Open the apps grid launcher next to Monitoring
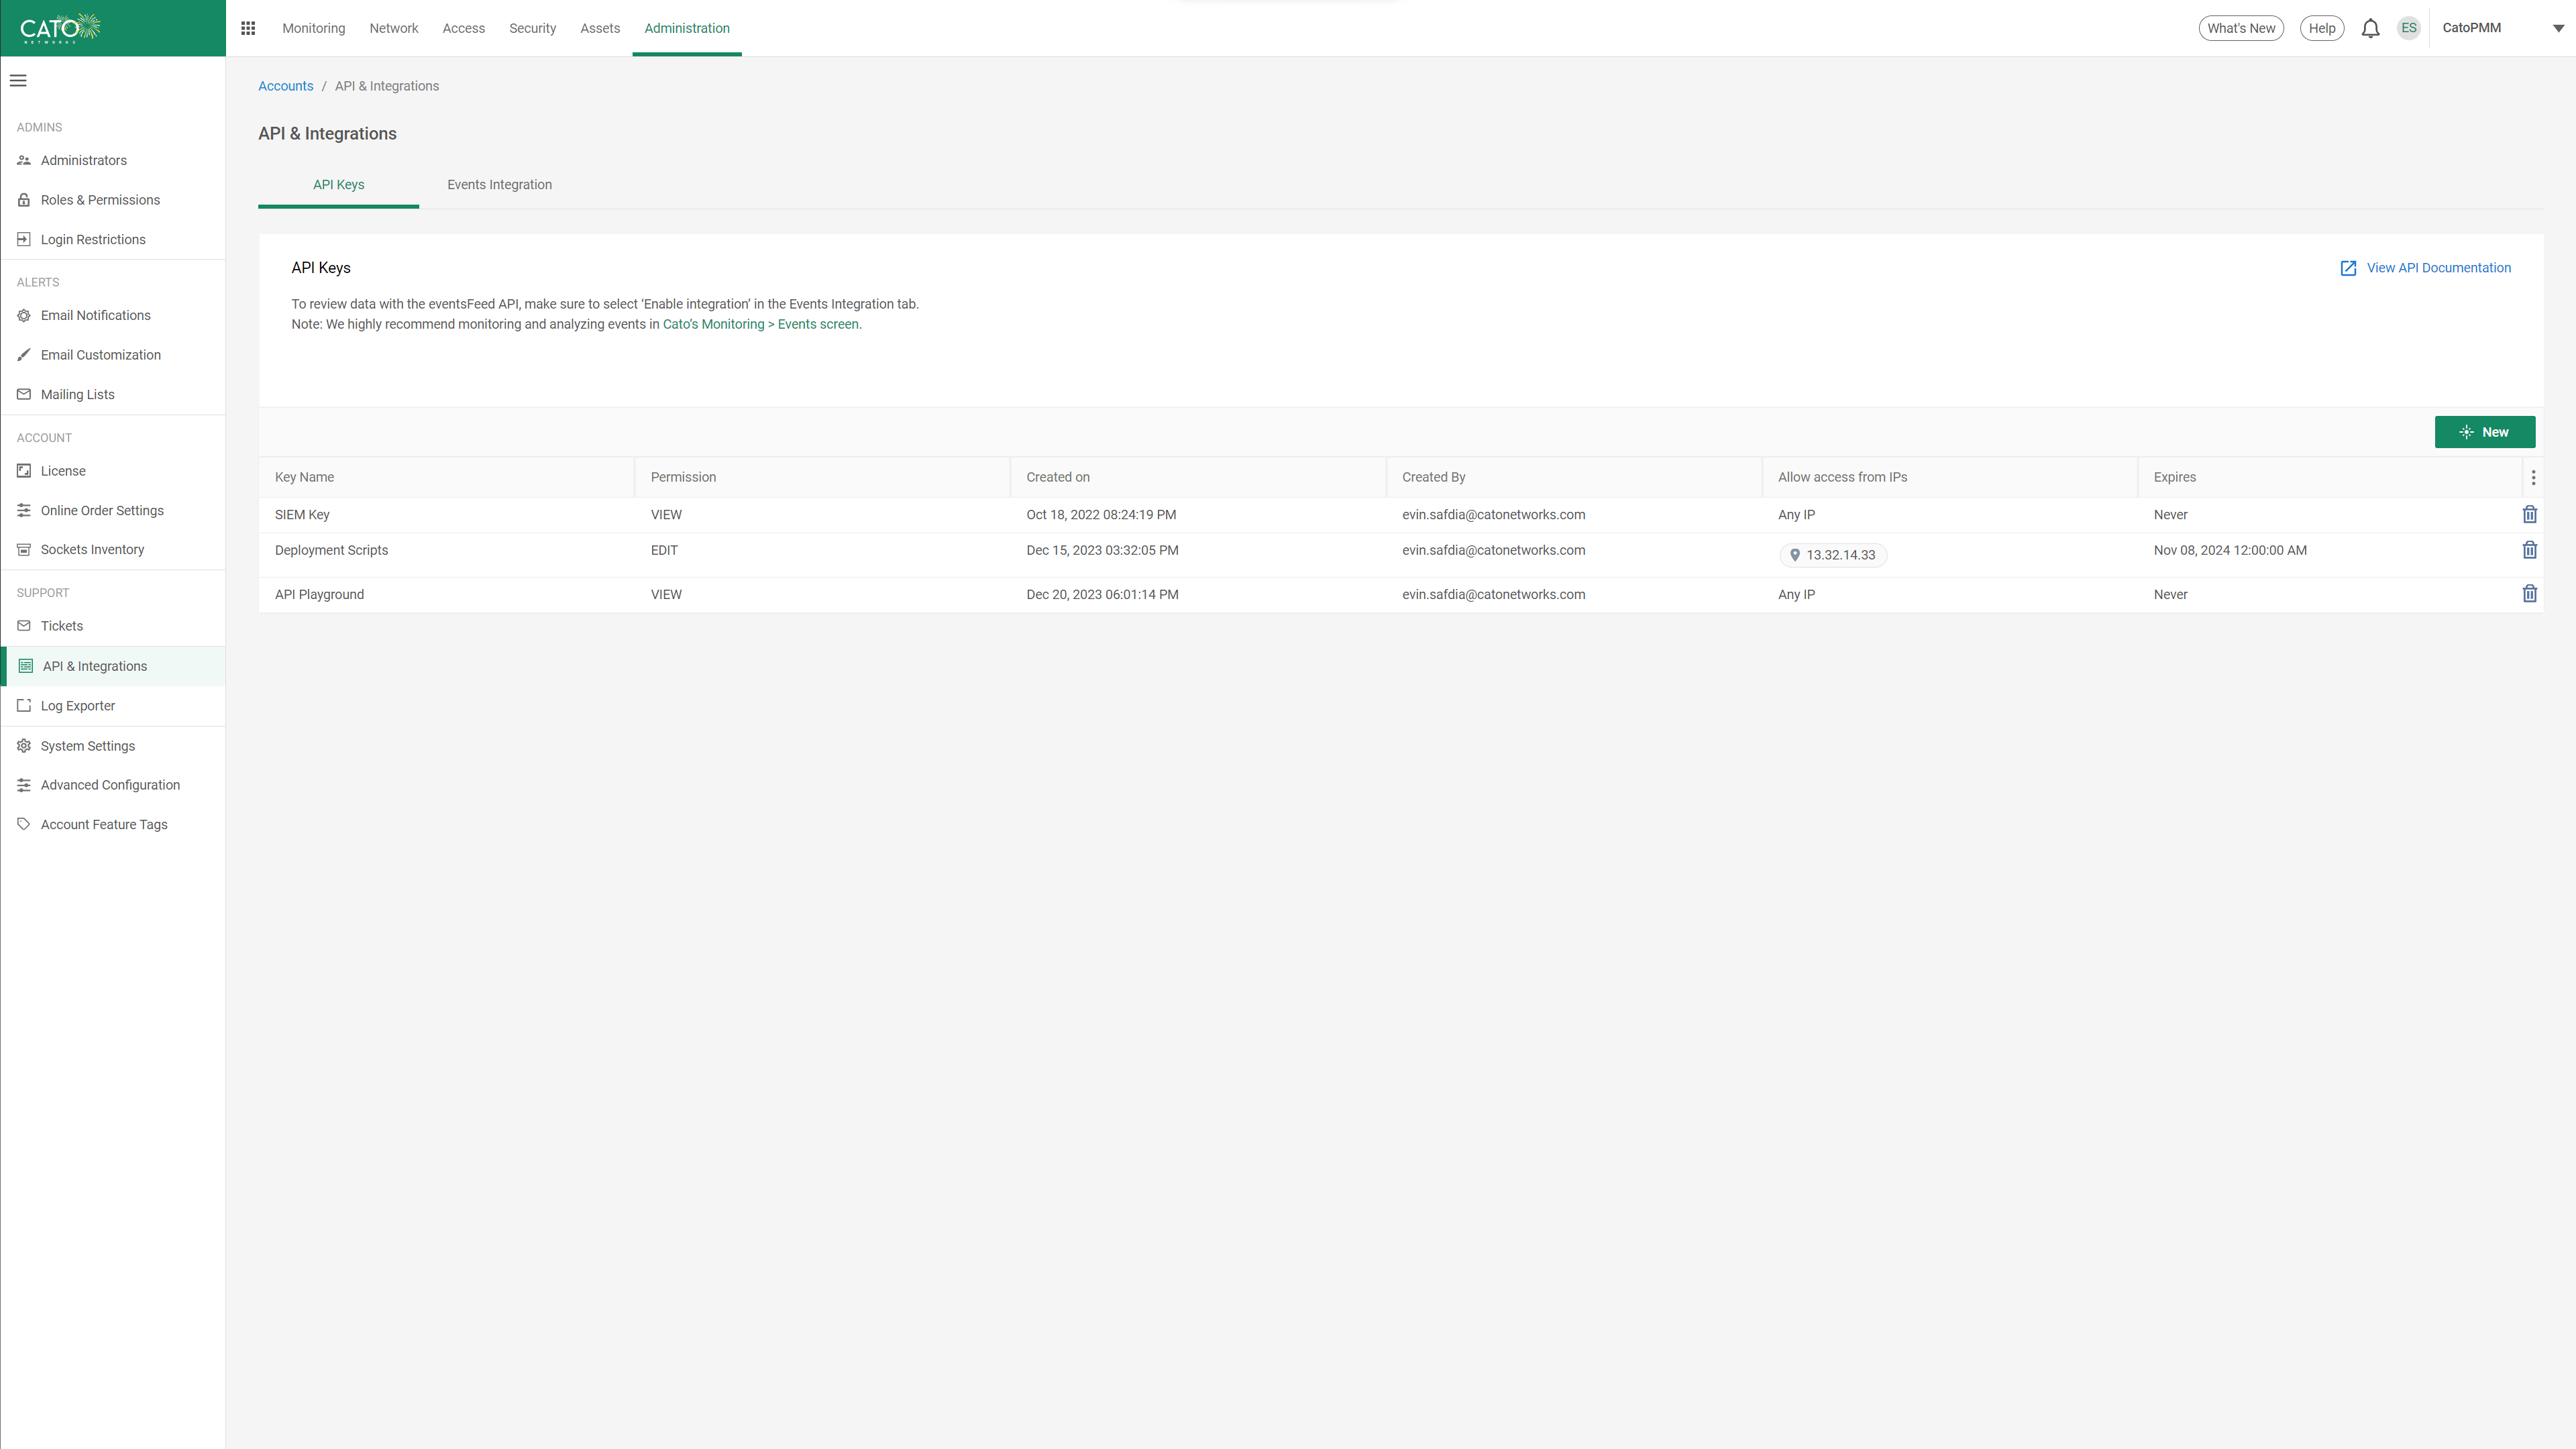Viewport: 2576px width, 1449px height. [247, 28]
